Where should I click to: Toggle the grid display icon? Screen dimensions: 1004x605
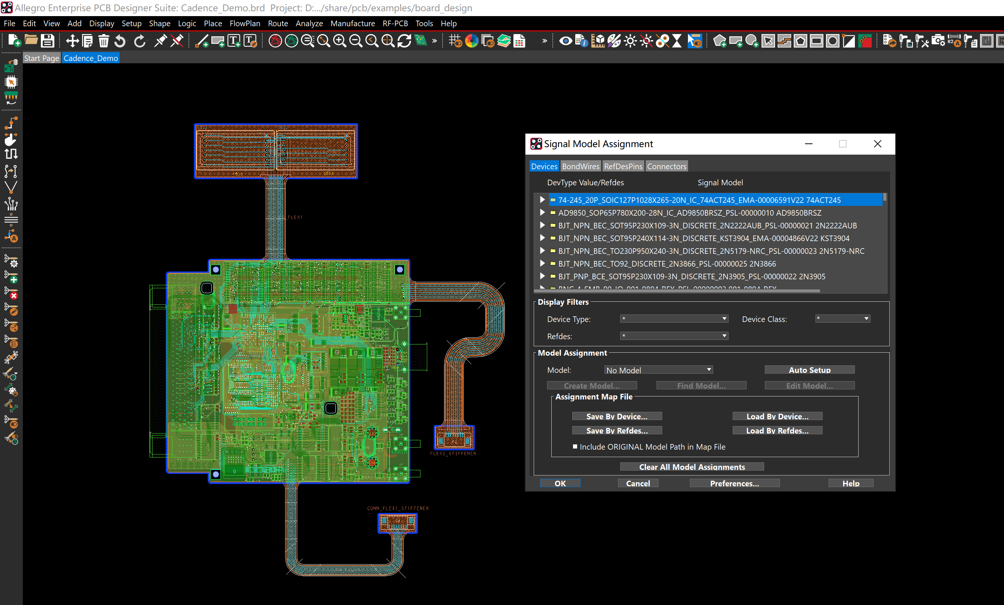coord(455,41)
